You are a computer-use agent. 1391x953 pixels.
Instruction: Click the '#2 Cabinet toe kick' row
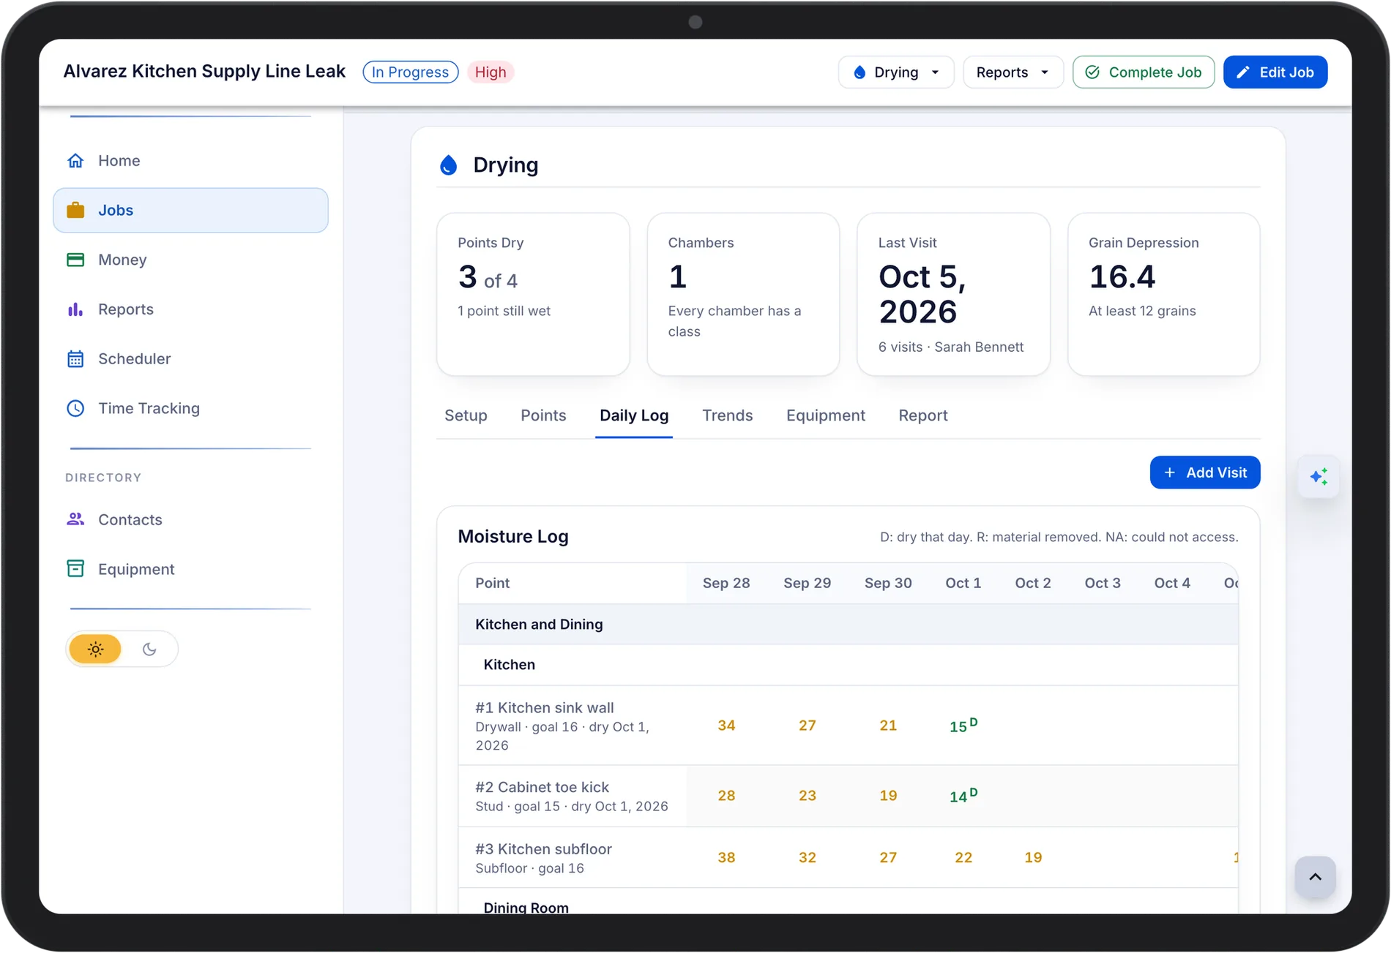[848, 796]
